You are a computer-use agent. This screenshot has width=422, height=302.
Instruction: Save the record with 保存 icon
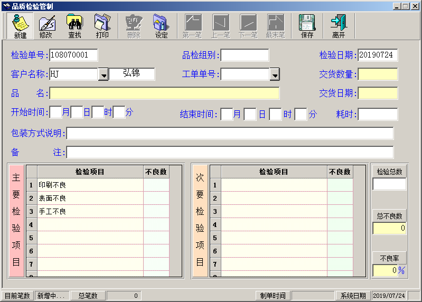[307, 26]
